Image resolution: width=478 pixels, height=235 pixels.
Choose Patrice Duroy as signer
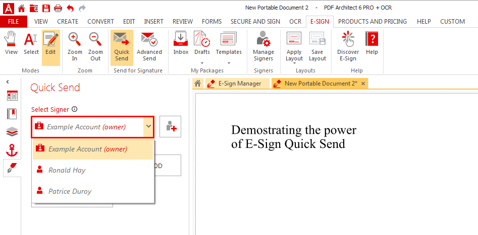[x=93, y=191]
